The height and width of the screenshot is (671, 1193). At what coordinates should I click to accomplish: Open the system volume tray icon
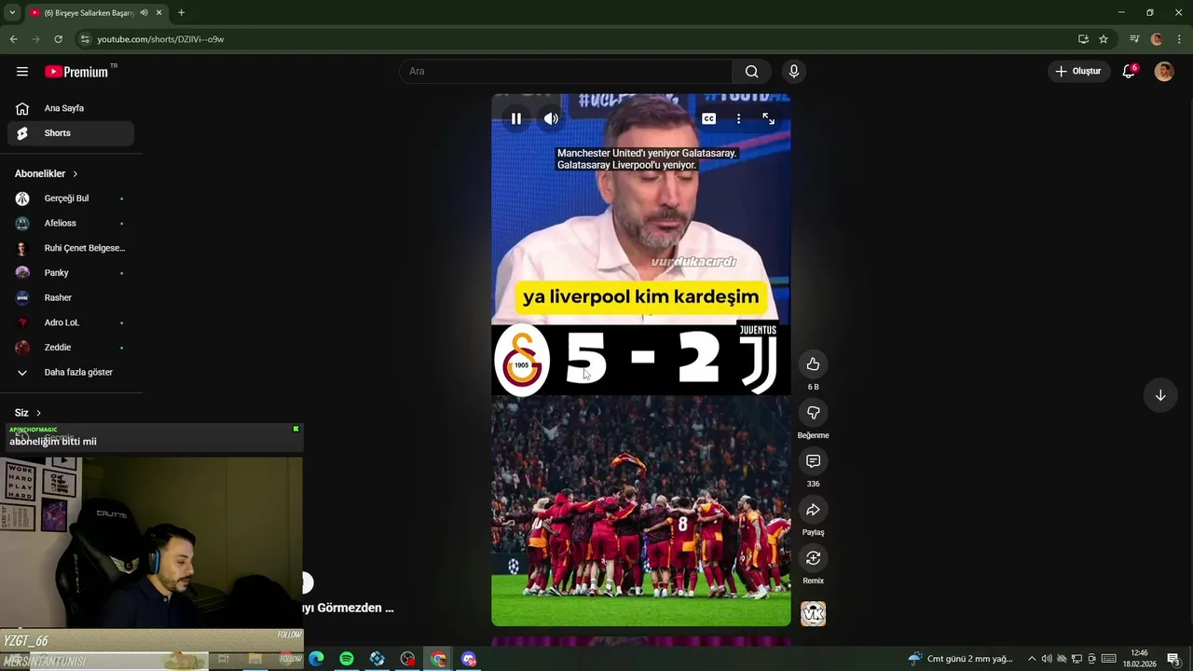[1046, 659]
